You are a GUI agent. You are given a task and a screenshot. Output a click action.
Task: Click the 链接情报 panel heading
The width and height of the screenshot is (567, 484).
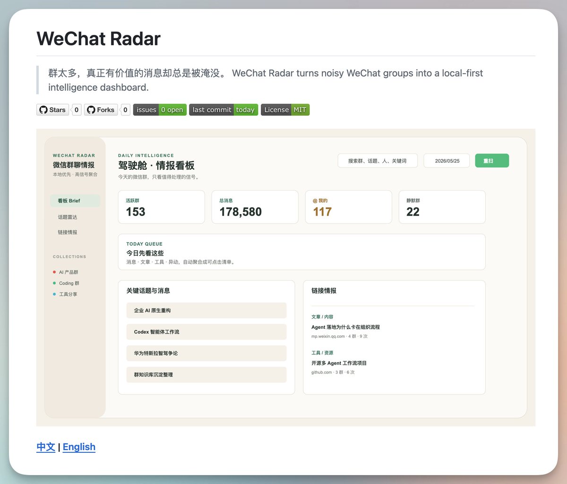point(324,291)
